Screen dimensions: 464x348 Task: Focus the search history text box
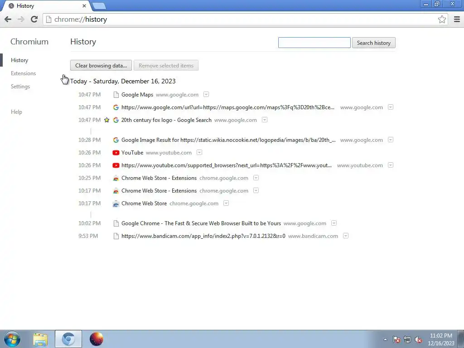coord(314,43)
